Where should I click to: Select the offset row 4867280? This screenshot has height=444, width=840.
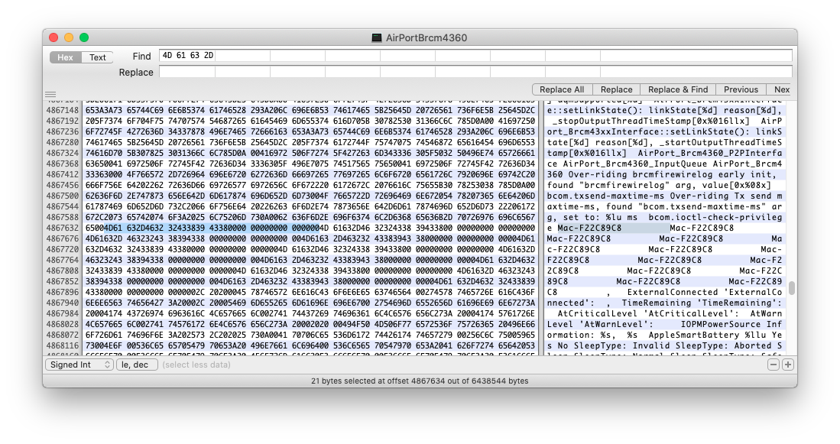tap(62, 142)
